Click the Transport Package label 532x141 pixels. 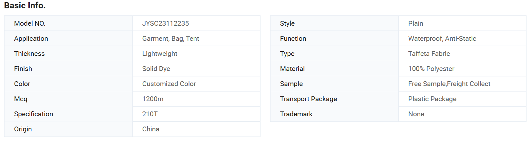(309, 99)
